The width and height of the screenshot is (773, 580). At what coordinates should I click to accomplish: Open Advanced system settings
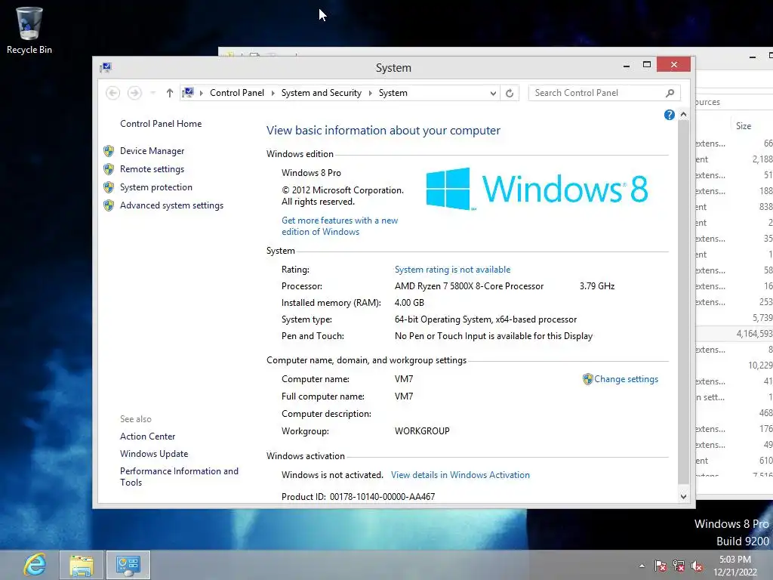171,205
